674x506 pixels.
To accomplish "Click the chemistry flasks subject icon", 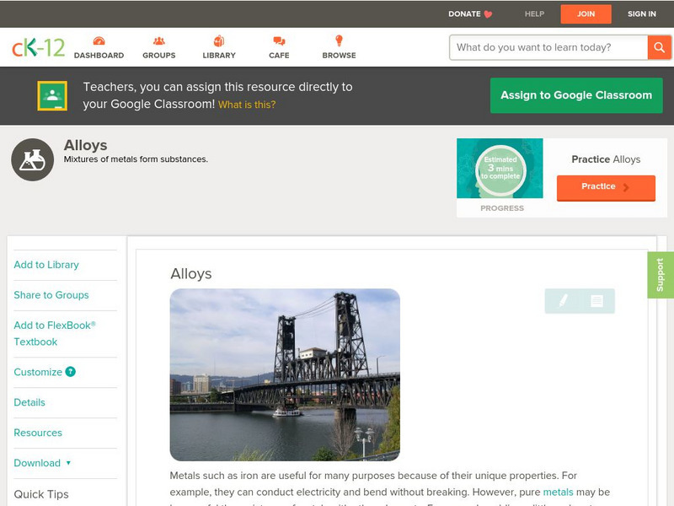I will pyautogui.click(x=33, y=159).
